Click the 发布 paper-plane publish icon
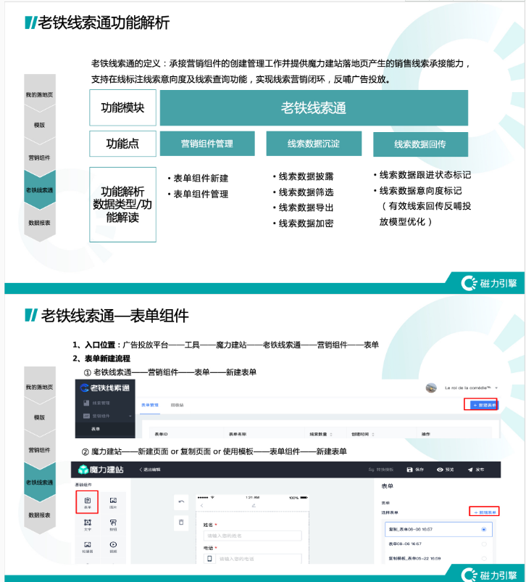 tap(470, 470)
